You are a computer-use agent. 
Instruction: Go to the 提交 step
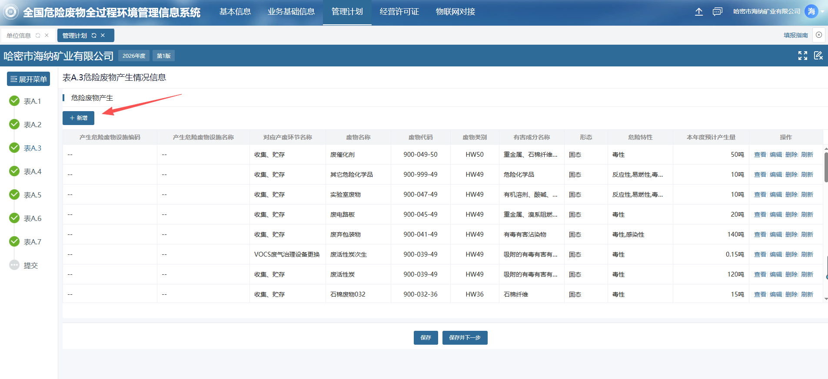[x=30, y=265]
